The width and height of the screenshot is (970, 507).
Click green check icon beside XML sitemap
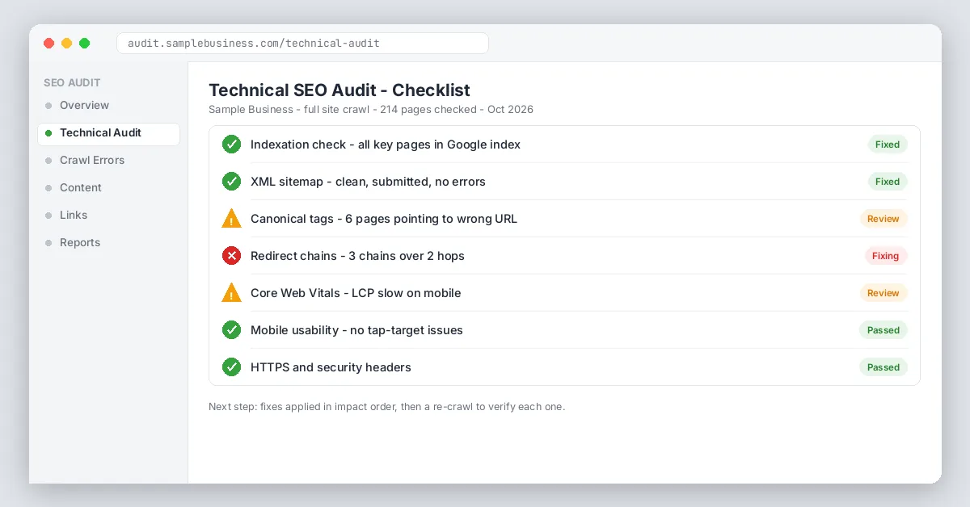231,182
